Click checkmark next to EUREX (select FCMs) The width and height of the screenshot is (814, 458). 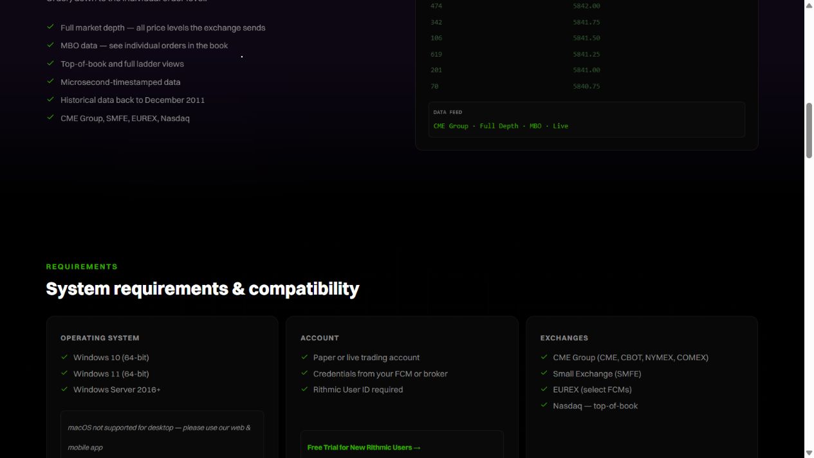(x=544, y=389)
